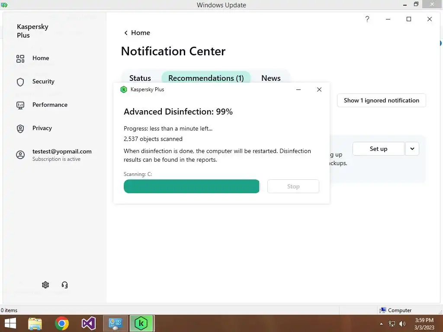The image size is (443, 332).
Task: Switch to the News tab
Action: pyautogui.click(x=271, y=78)
